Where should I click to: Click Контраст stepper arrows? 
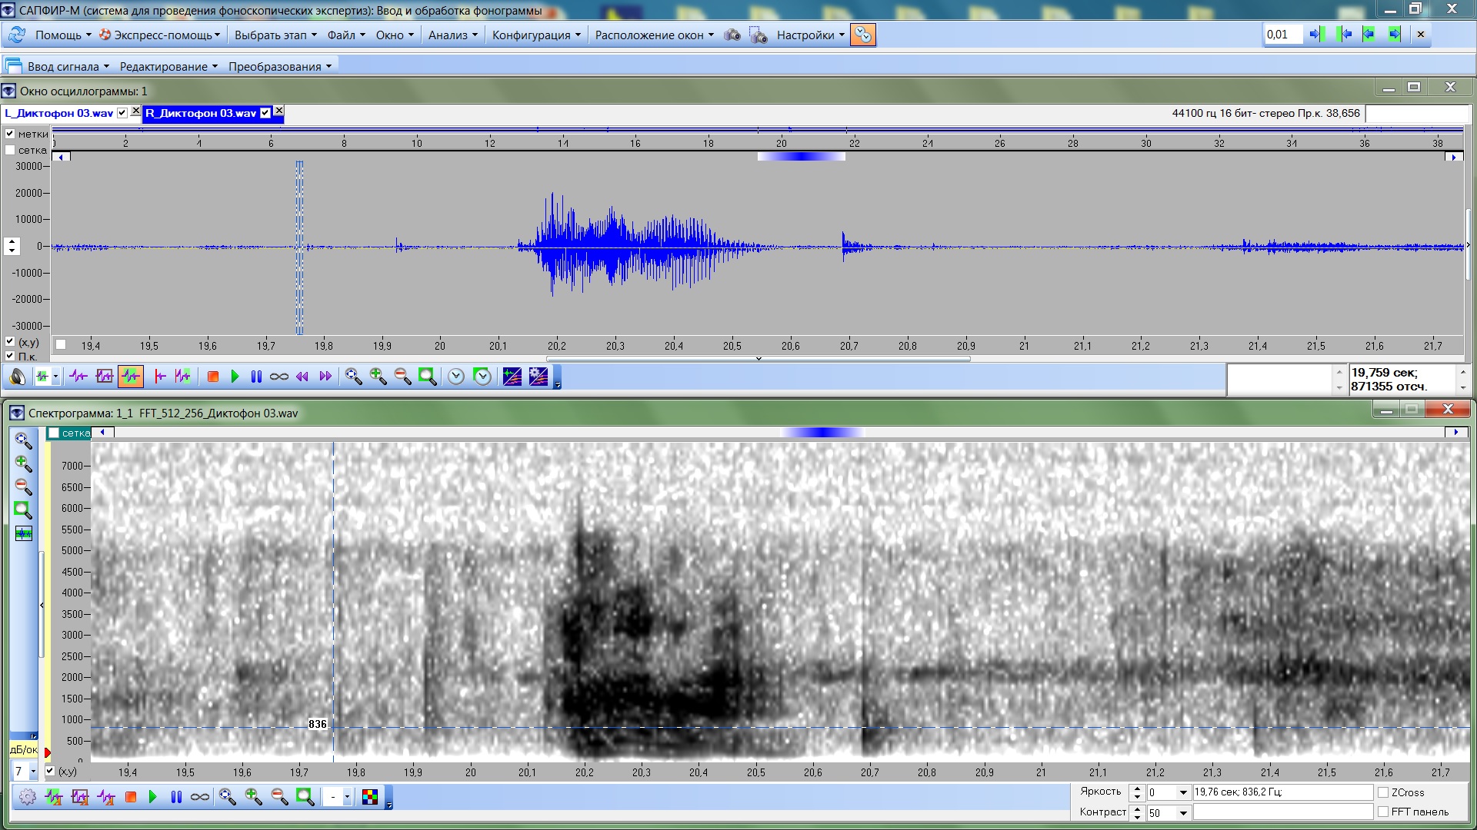coord(1137,812)
